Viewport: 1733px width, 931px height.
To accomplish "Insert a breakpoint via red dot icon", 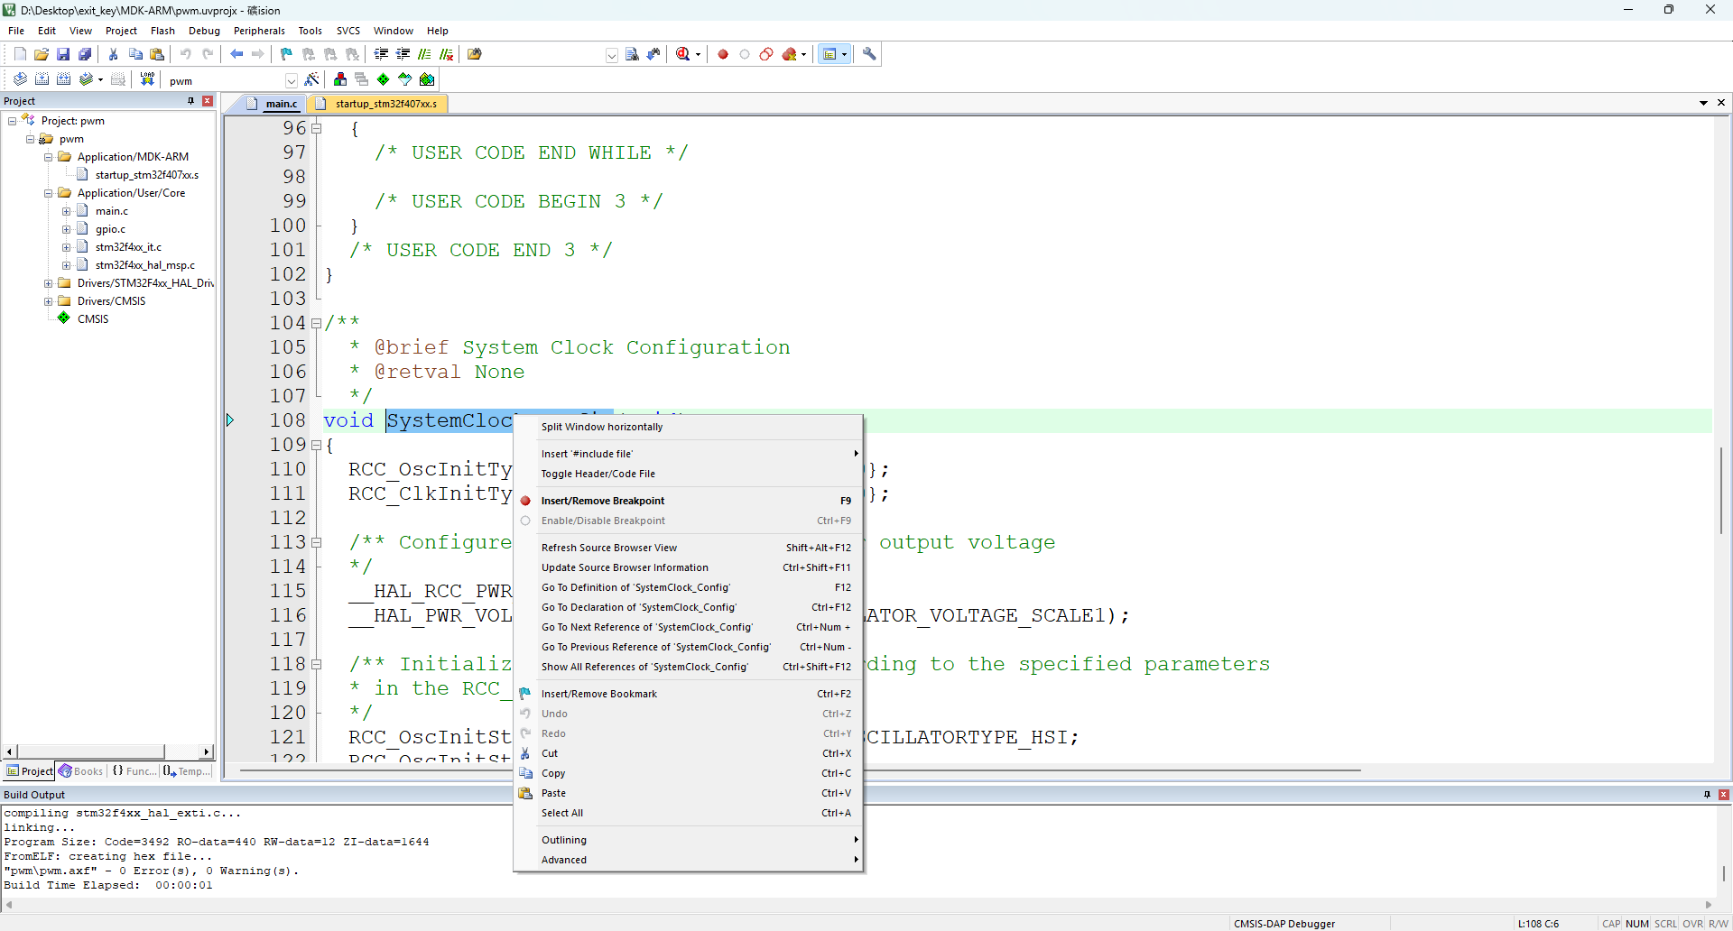I will pyautogui.click(x=723, y=54).
